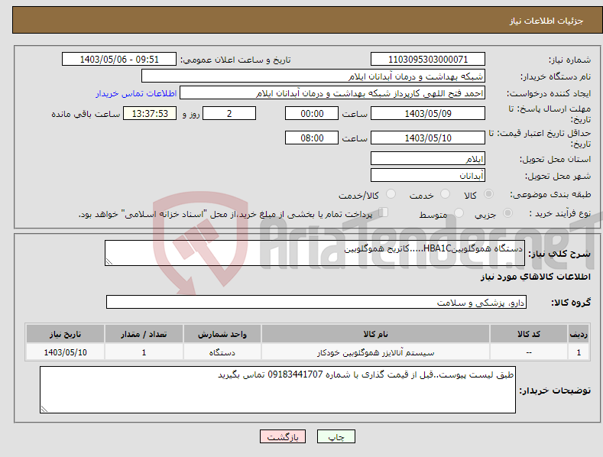Click the اطلاعات کالاهای مورد نیاز section heading
603x457 pixels.
(535, 277)
